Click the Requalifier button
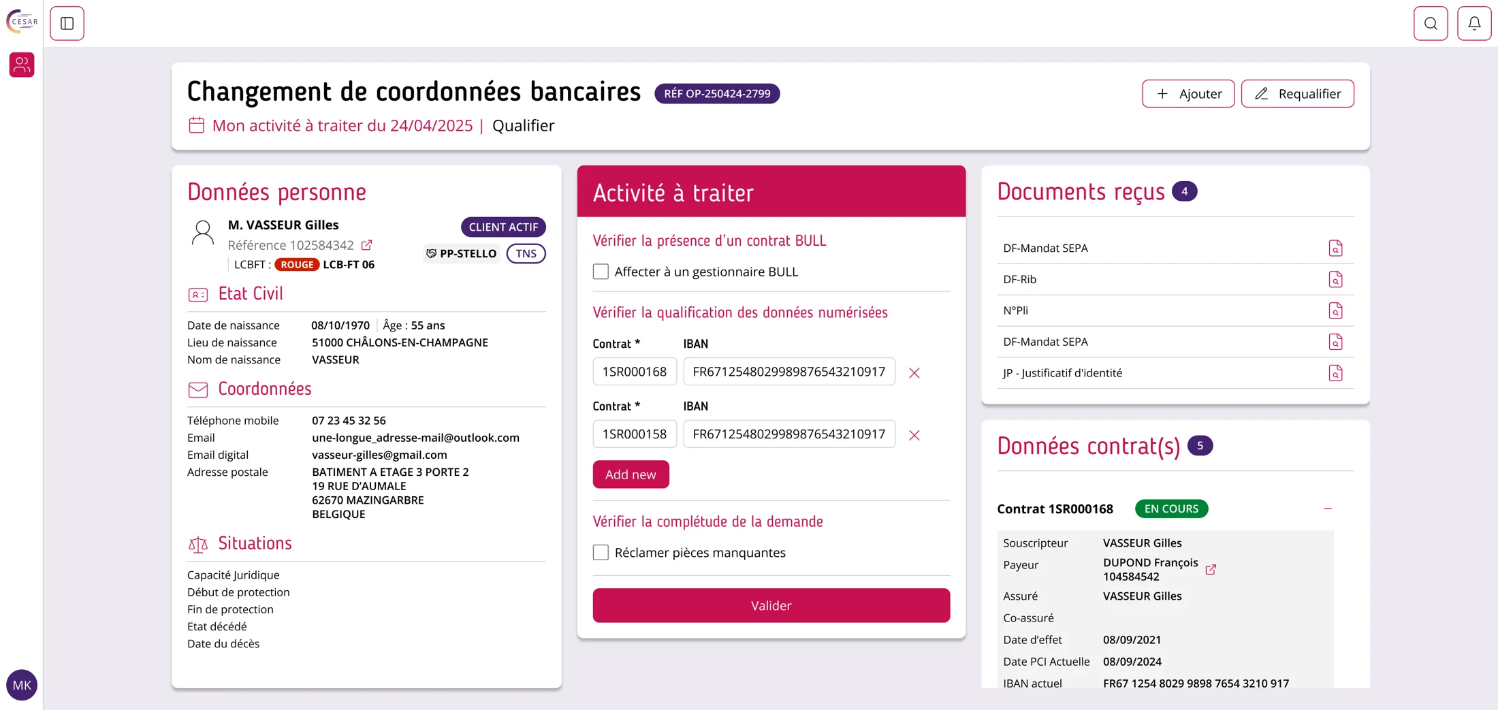 coord(1297,93)
